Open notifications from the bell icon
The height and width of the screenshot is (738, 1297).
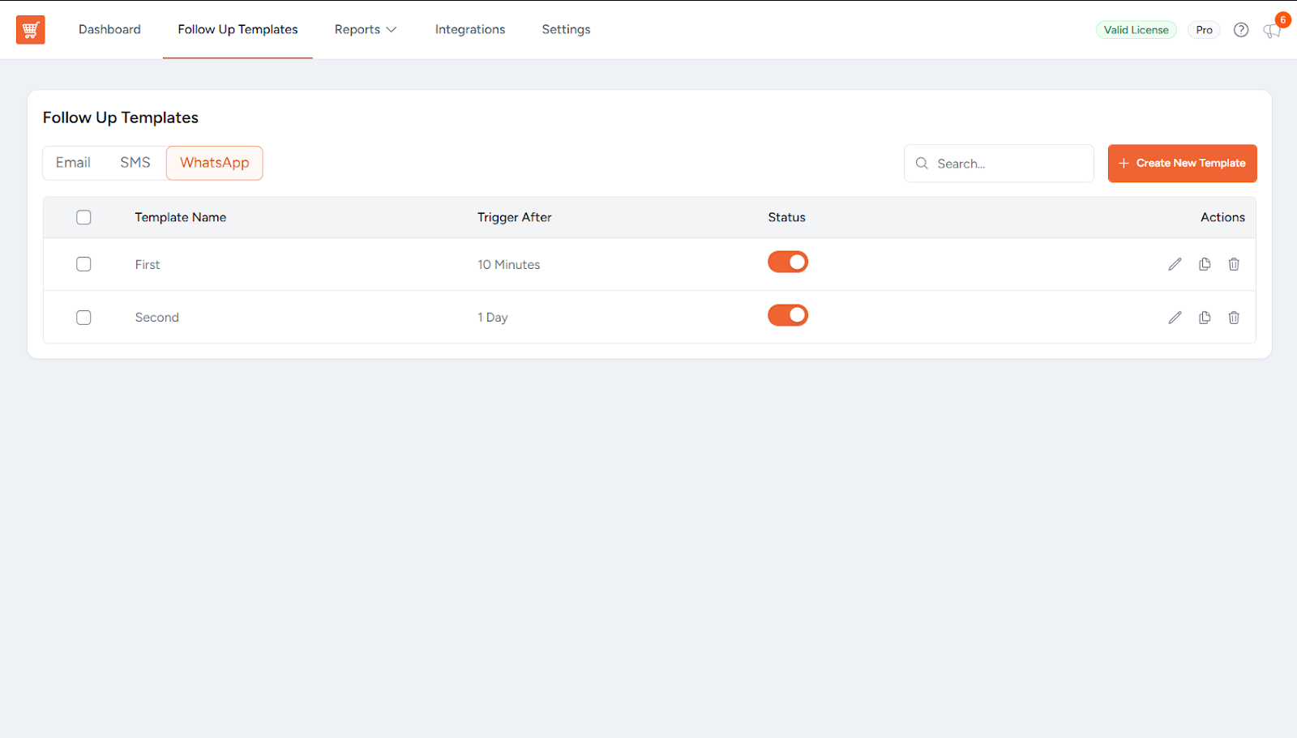coord(1270,32)
